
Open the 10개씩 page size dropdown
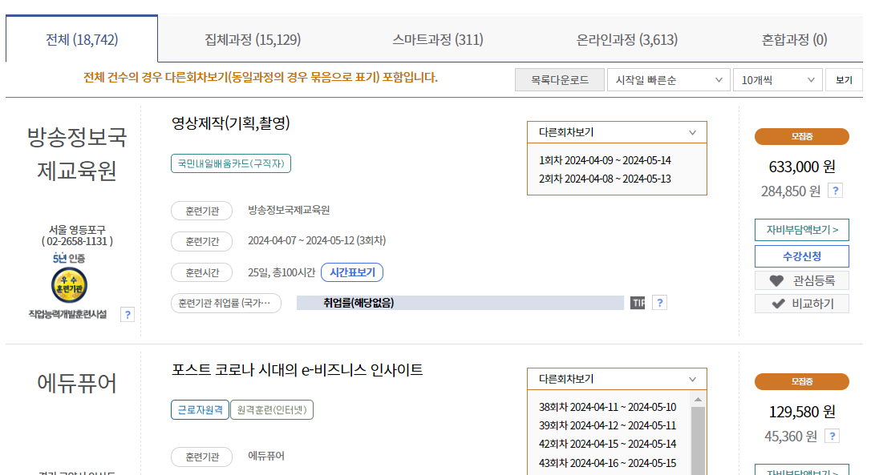777,80
